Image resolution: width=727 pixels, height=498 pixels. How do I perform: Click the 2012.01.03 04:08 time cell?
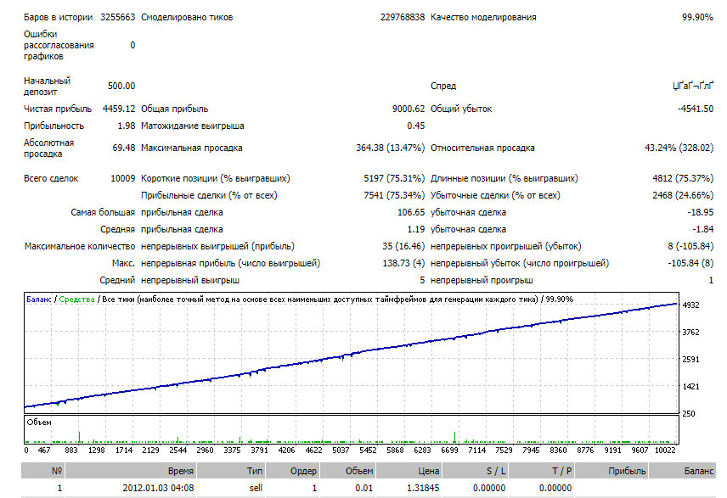[x=158, y=488]
